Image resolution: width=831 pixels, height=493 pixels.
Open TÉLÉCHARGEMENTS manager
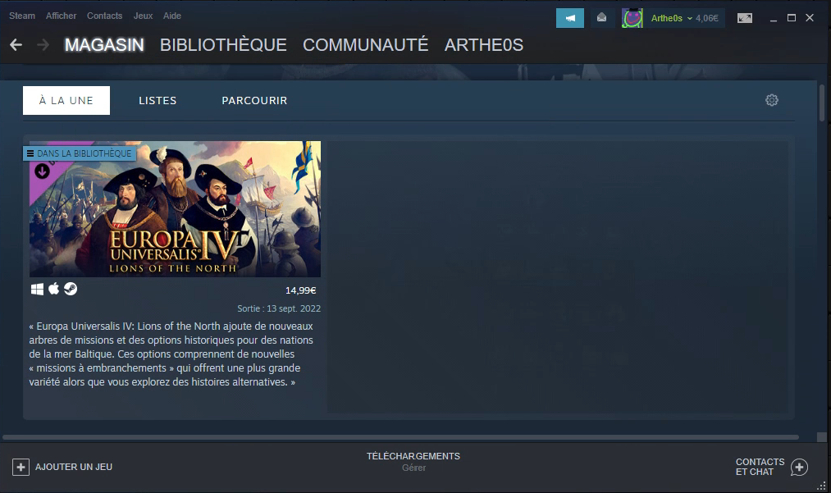pos(413,456)
